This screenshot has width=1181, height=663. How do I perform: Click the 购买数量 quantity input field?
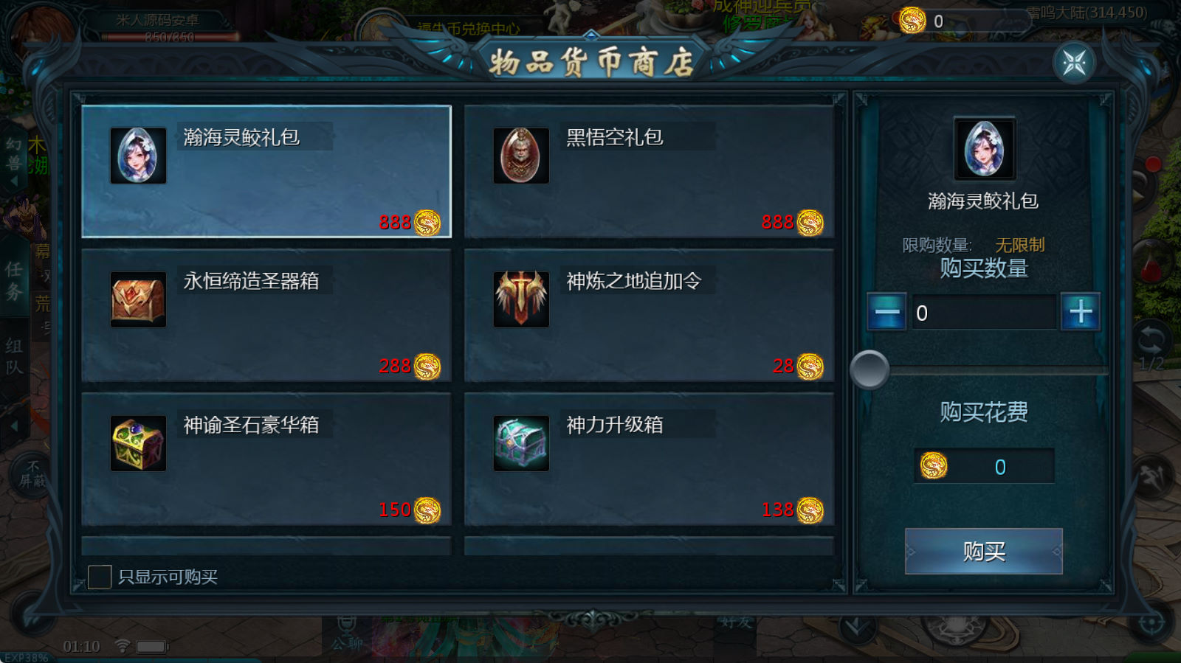pyautogui.click(x=984, y=313)
